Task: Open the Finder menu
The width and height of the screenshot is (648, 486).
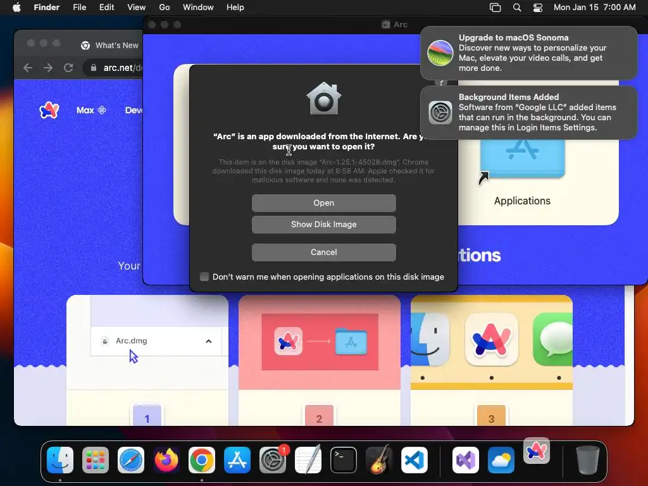Action: pos(47,8)
